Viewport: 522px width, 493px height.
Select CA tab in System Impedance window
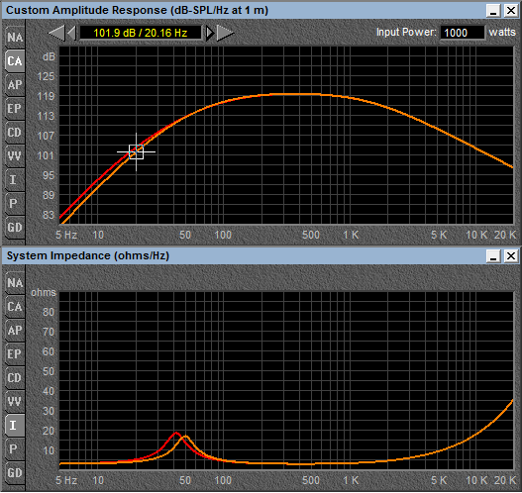[x=15, y=307]
